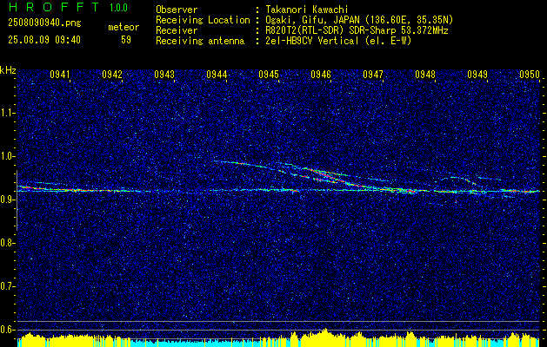This screenshot has width=547, height=347.
Task: Click the 0.7 kHz axis label
Action: coord(8,286)
